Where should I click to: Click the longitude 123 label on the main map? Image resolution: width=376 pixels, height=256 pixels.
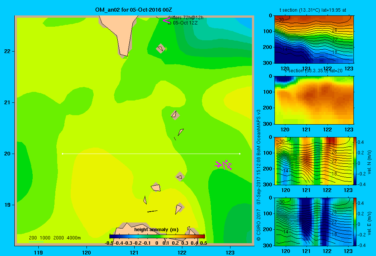[230, 252]
